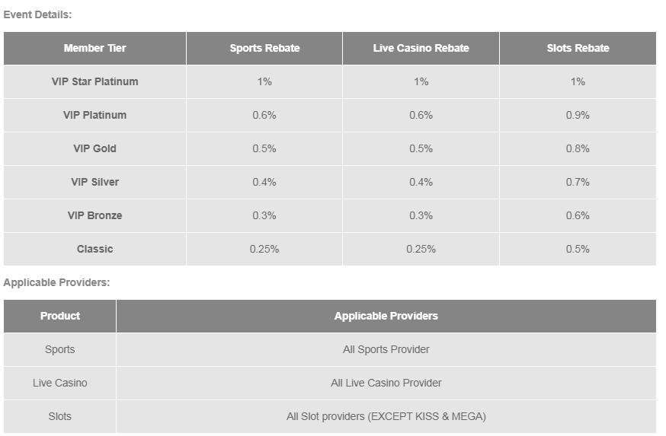Click the Member Tier column header
The width and height of the screenshot is (666, 436).
point(95,48)
